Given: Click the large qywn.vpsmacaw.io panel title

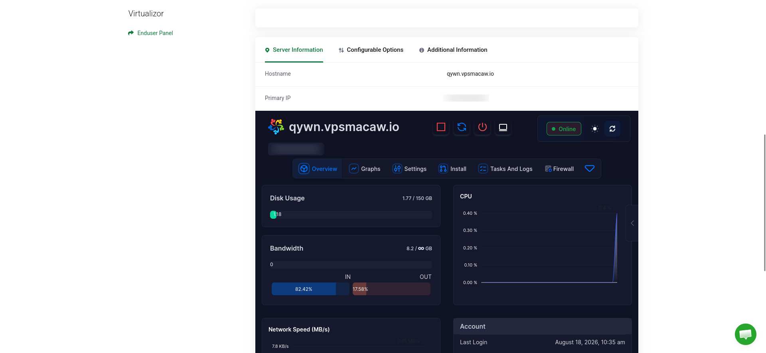Looking at the screenshot, I should click(344, 127).
